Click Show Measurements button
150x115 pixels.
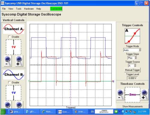(x=133, y=106)
